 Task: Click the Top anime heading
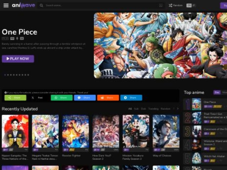[x=194, y=93]
